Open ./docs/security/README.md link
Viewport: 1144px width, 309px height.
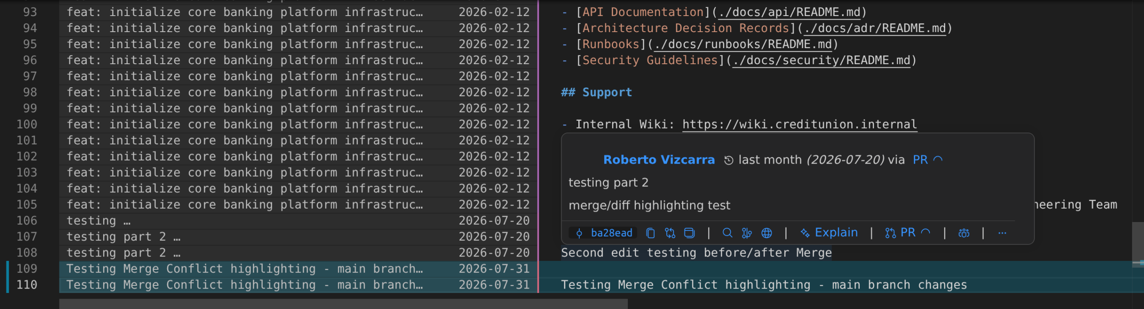click(x=821, y=60)
